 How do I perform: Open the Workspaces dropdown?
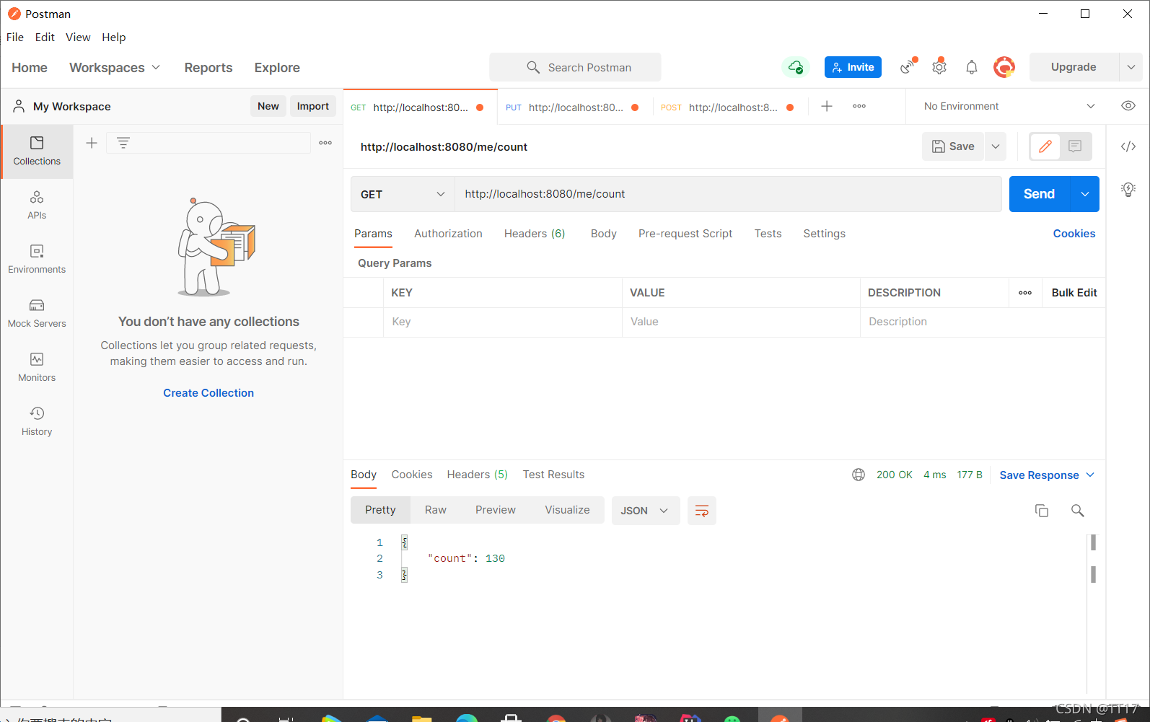115,67
